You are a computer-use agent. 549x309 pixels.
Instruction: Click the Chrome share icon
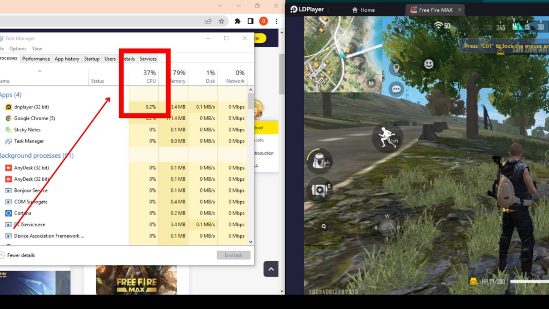pyautogui.click(x=208, y=21)
